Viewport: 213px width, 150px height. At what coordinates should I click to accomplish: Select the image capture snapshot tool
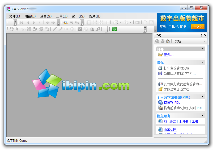coord(29,29)
